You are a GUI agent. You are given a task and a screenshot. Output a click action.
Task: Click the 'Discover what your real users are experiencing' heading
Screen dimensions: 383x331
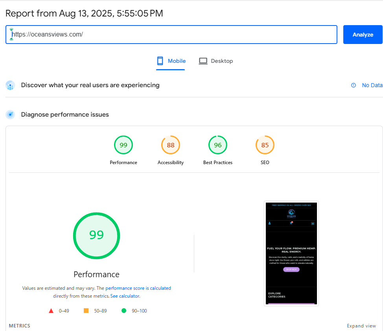90,85
